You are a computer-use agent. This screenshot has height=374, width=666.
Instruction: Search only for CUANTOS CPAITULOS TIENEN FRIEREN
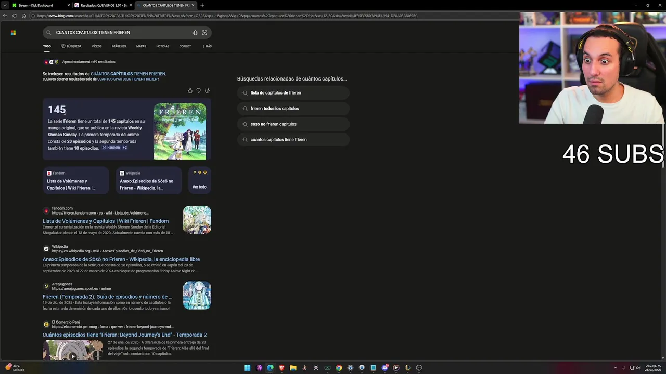coord(127,79)
